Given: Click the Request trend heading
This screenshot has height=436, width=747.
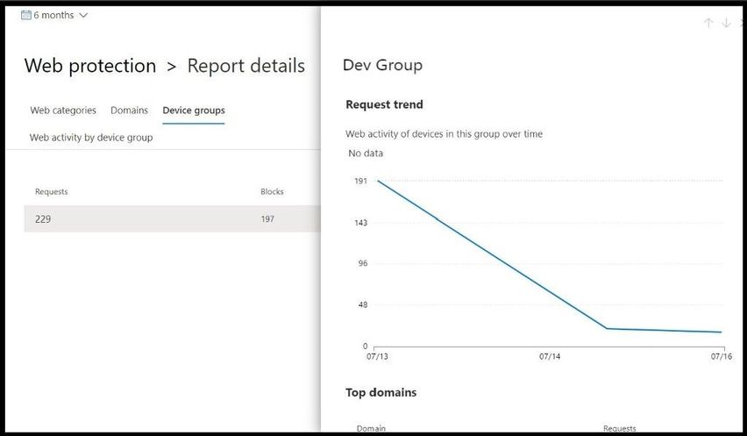Looking at the screenshot, I should (384, 104).
